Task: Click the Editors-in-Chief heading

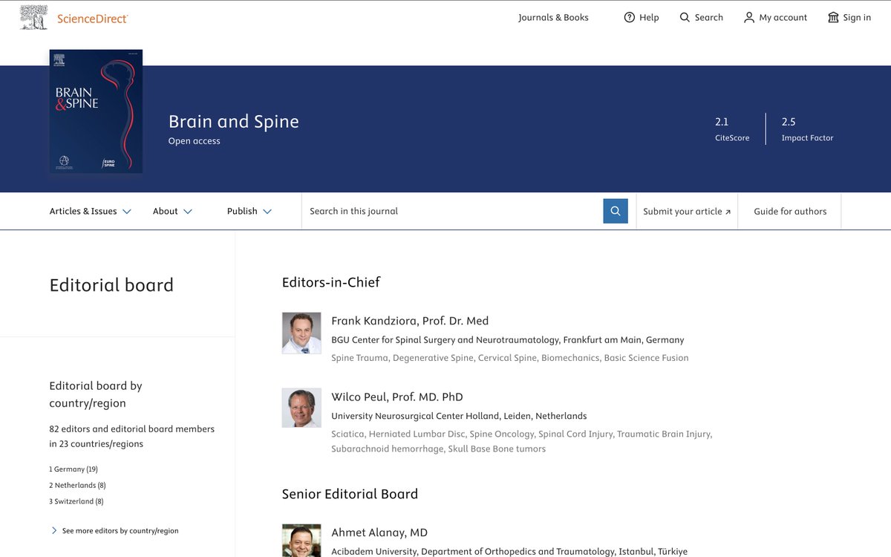Action: [x=331, y=282]
